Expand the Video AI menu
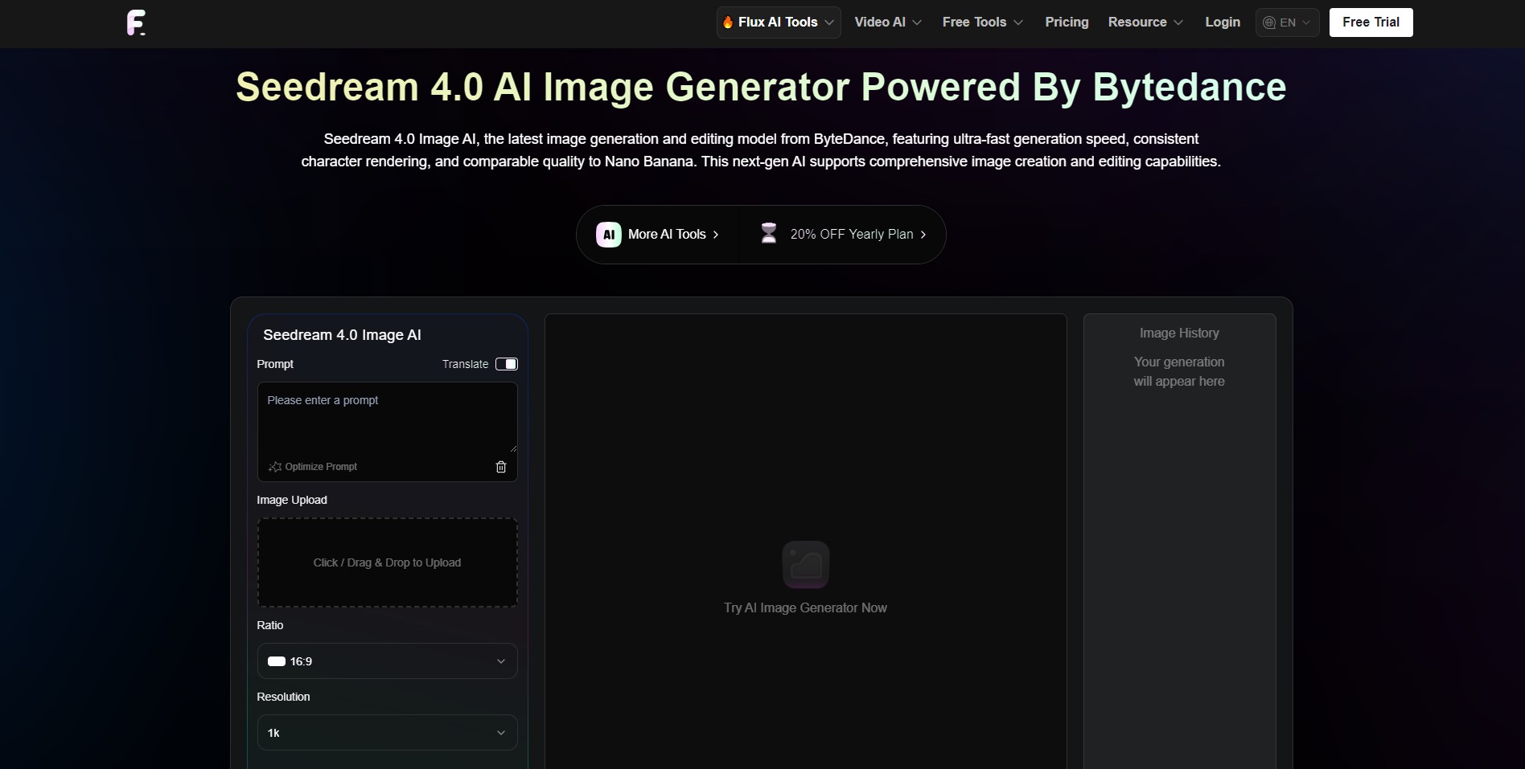1525x769 pixels. click(x=888, y=22)
